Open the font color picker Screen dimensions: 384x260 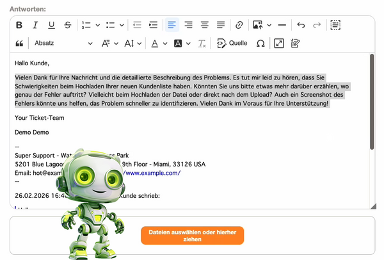[155, 44]
